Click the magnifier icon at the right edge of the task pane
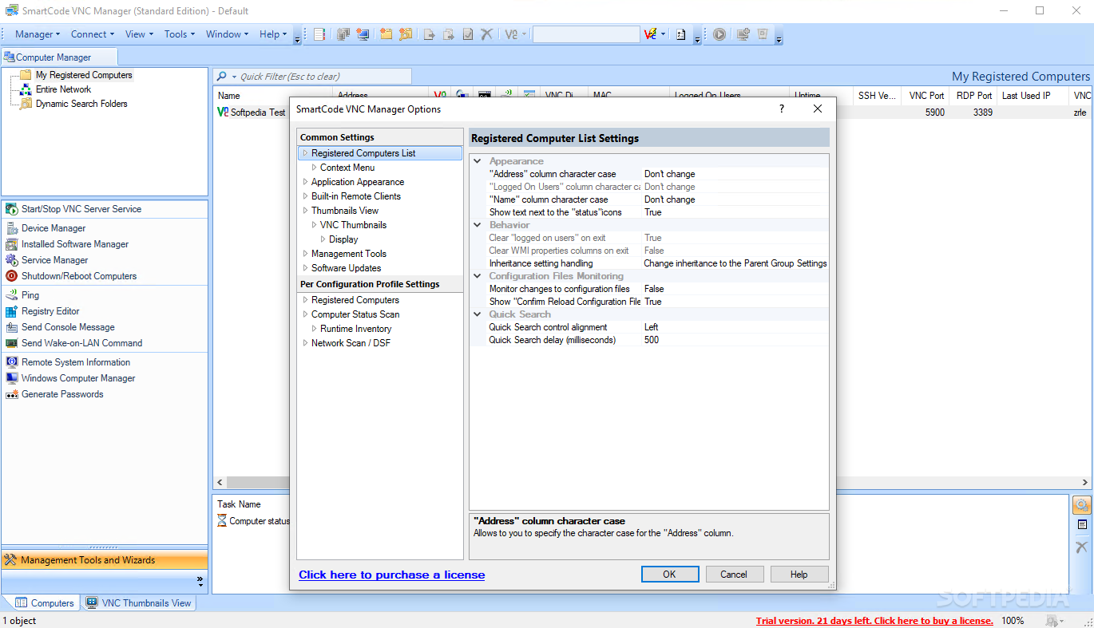1094x628 pixels. tap(1082, 505)
